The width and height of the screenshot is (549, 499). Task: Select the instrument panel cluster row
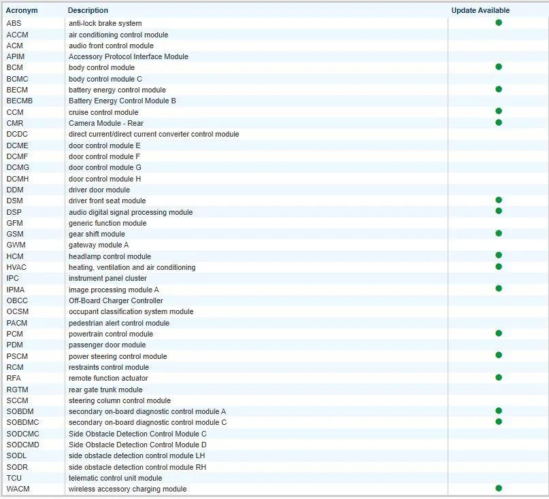coord(275,279)
